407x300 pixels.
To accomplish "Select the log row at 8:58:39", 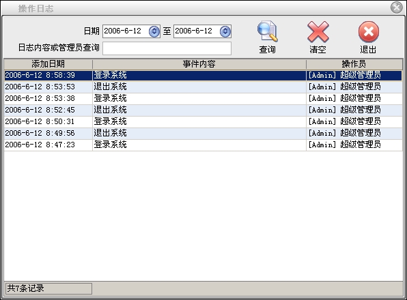I will [x=203, y=76].
